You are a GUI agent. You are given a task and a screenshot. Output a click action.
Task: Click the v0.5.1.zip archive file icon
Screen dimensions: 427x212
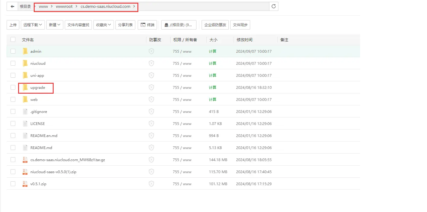(25, 184)
